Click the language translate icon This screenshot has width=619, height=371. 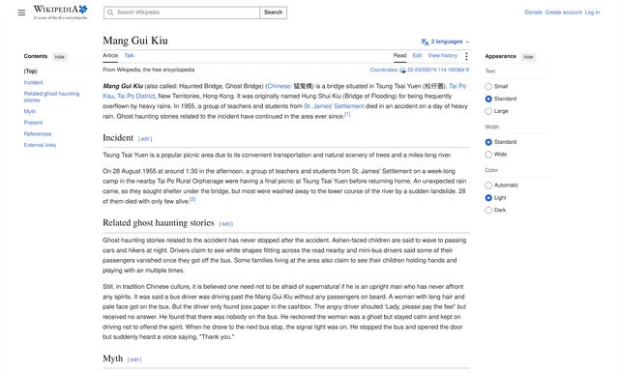tap(425, 42)
